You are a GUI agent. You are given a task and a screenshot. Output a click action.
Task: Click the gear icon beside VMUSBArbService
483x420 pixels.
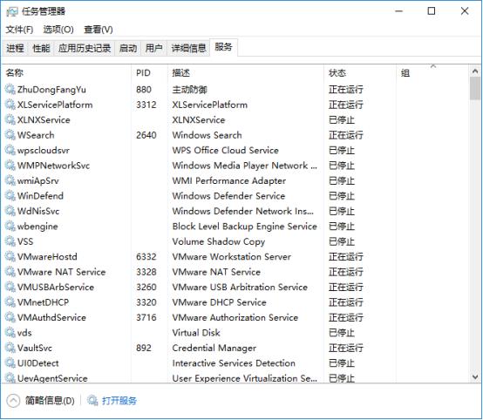10,288
